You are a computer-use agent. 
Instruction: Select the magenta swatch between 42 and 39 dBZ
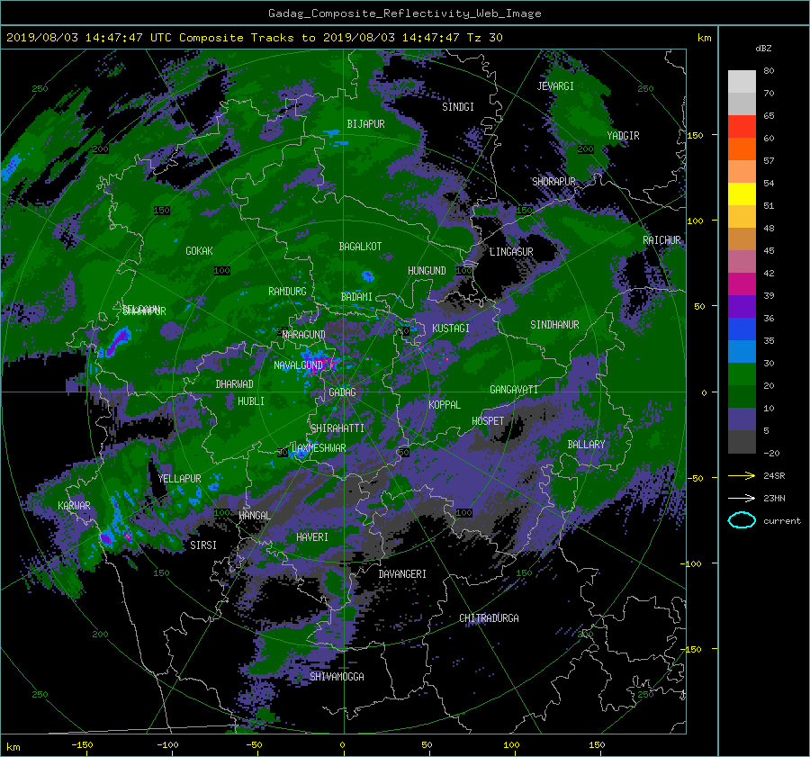coord(742,284)
